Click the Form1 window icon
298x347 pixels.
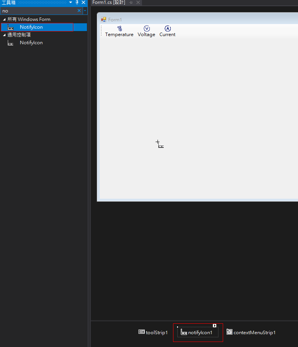(104, 19)
